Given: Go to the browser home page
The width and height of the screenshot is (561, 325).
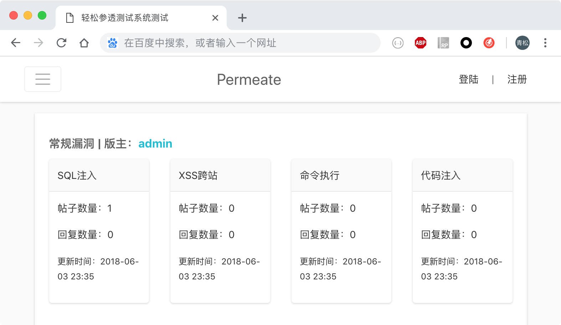Looking at the screenshot, I should (84, 43).
